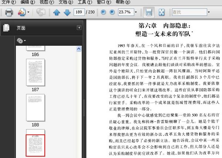Viewport: 222px width, 158px height.
Task: Open the thumbnail options gear menu
Action: pos(20,40)
